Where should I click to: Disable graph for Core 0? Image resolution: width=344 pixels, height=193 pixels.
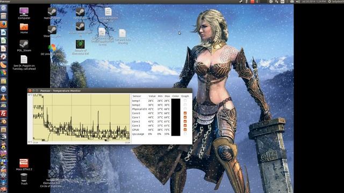(x=185, y=113)
